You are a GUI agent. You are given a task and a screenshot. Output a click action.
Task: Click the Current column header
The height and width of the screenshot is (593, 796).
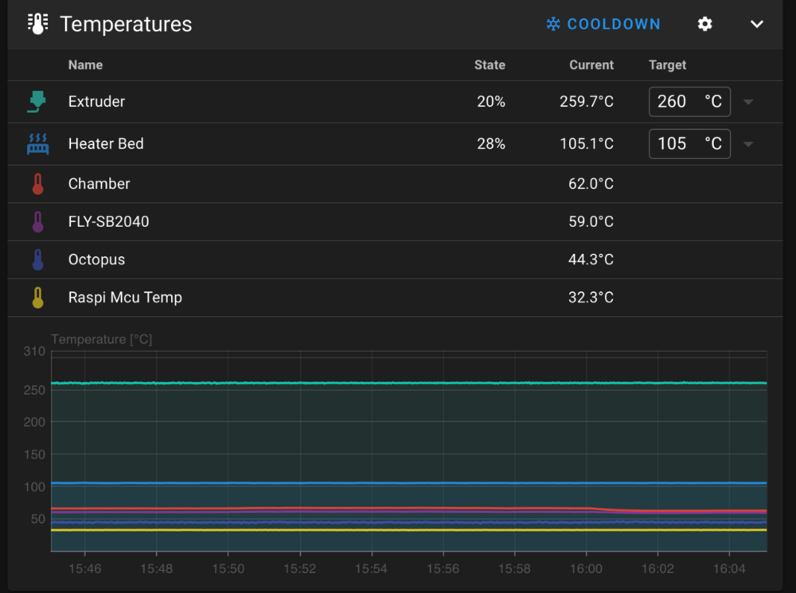[x=591, y=65]
